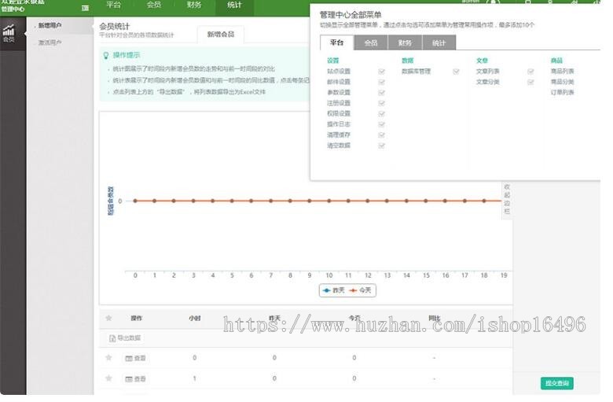Open 统计 in the top green navigation
The width and height of the screenshot is (613, 402).
(234, 5)
